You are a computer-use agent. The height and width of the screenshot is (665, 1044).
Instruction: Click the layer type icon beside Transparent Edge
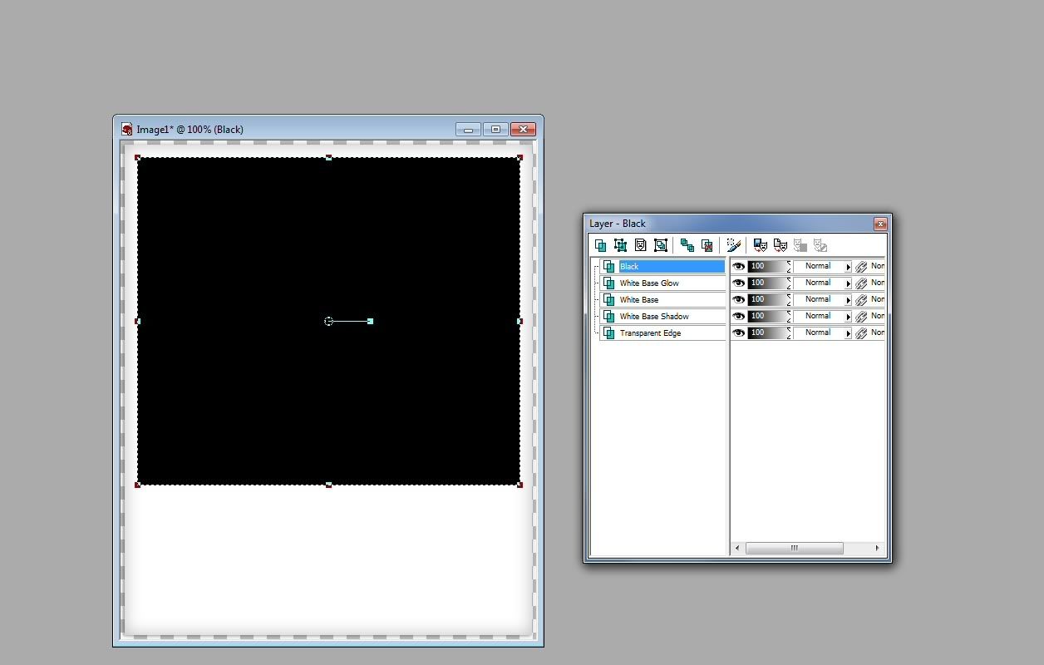tap(609, 332)
